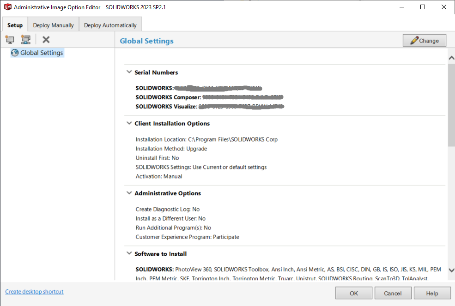Screen dimensions: 455x306
Task: Collapse the Serial Numbers section
Action: [x=128, y=72]
